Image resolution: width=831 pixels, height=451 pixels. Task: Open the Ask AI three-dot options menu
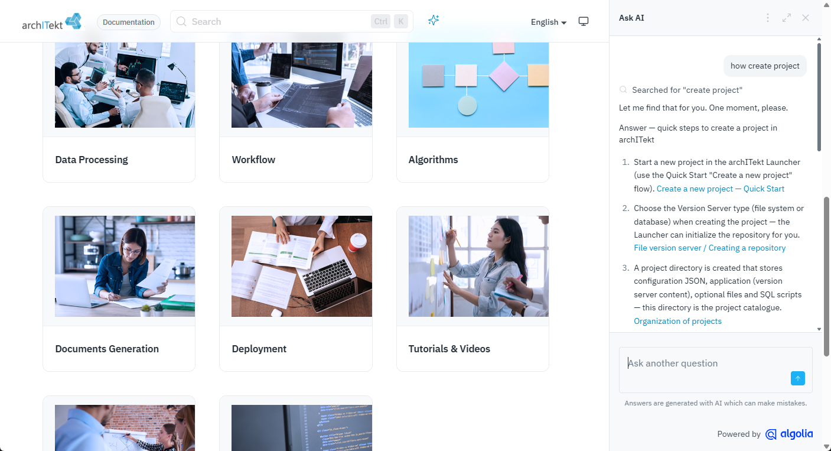pos(768,18)
